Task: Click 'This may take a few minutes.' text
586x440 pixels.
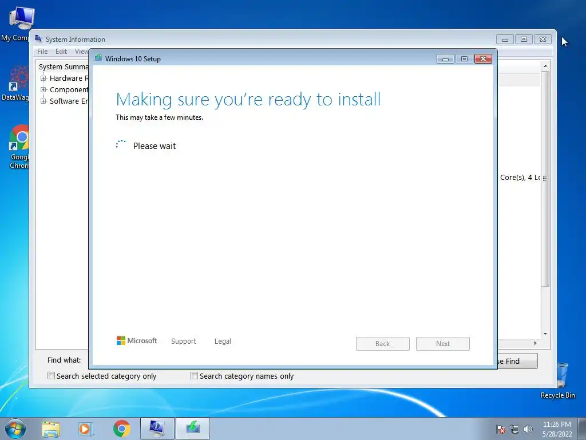Action: click(159, 117)
